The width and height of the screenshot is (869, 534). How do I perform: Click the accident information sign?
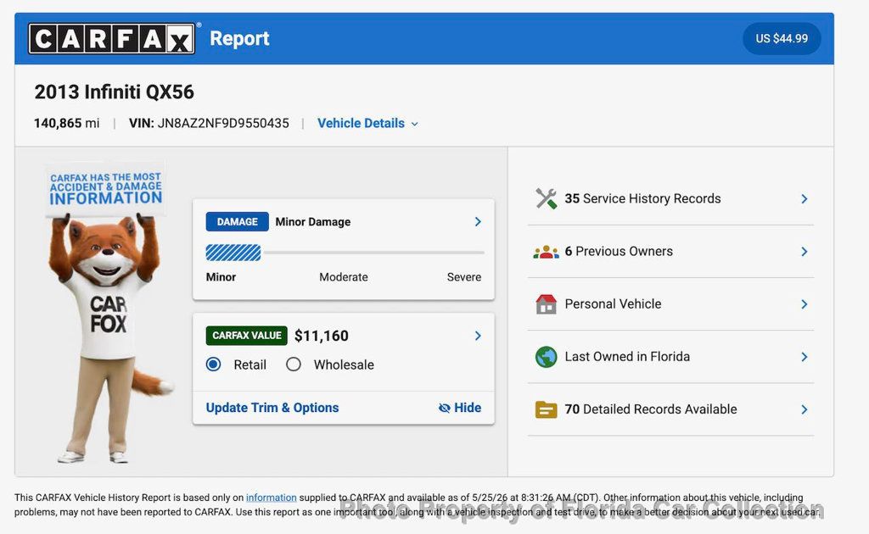click(x=105, y=189)
